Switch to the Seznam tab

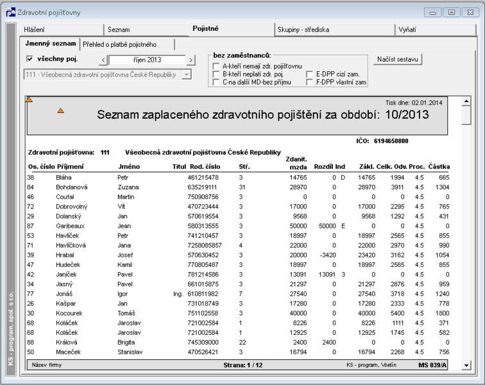146,30
